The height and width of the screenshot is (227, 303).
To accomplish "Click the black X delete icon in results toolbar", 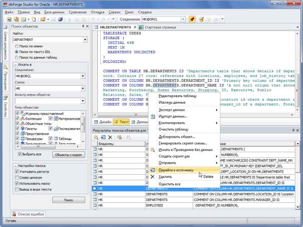I will (x=110, y=137).
